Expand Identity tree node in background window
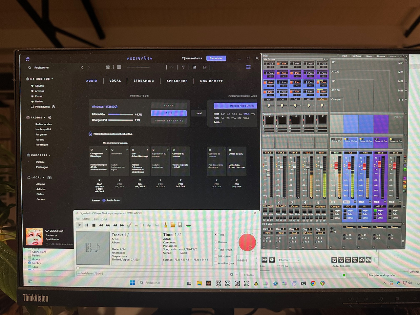Image resolution: width=420 pixels, height=315 pixels. (x=25, y=263)
